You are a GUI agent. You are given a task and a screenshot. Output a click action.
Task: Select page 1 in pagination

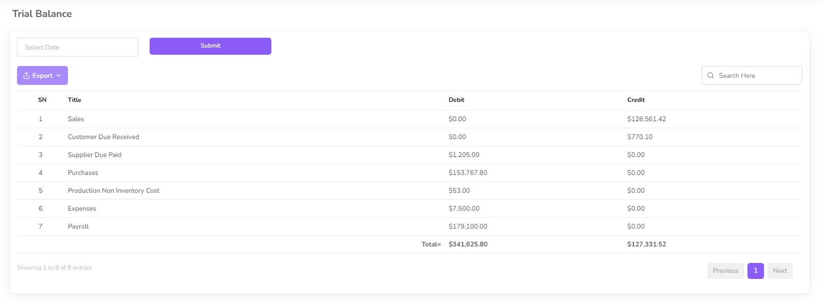click(755, 271)
